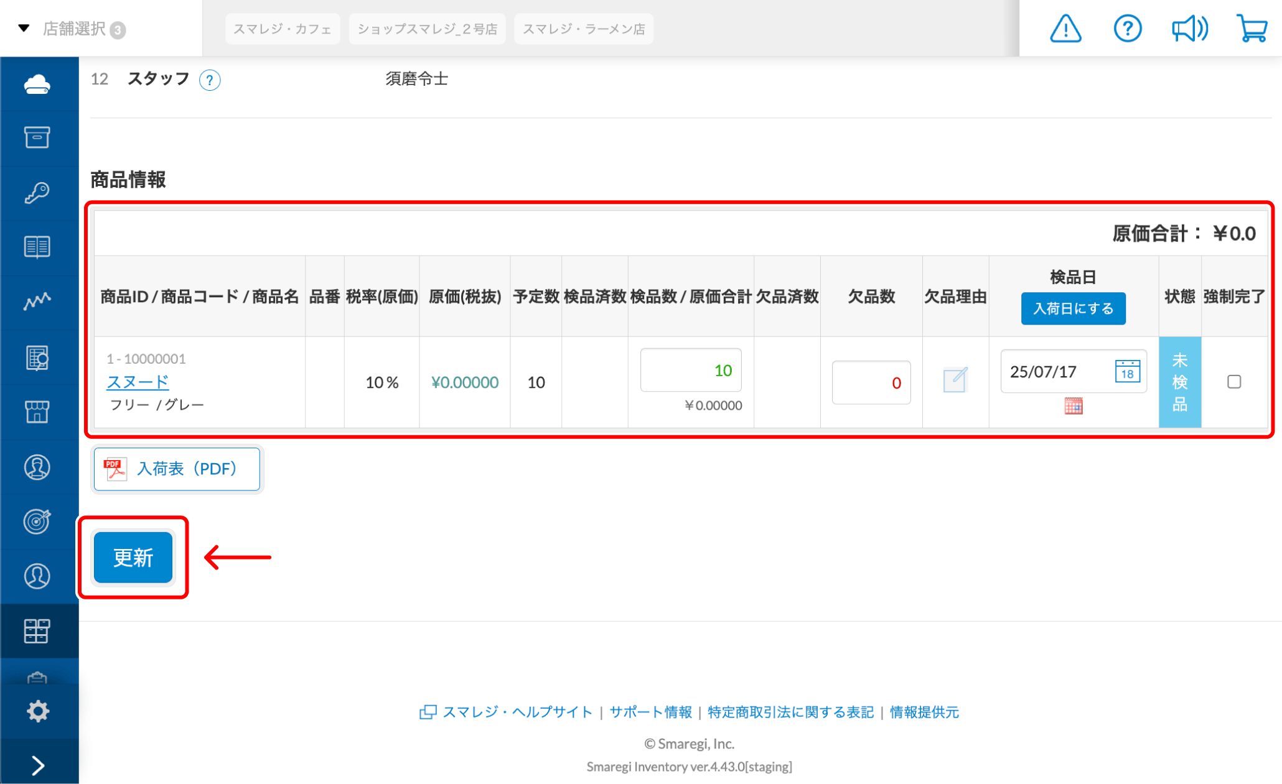Open the sales graph sidebar icon
The width and height of the screenshot is (1282, 784).
click(37, 302)
